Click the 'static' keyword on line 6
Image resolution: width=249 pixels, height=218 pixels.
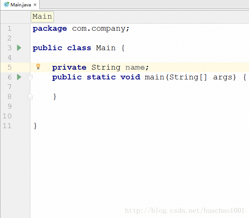click(101, 77)
